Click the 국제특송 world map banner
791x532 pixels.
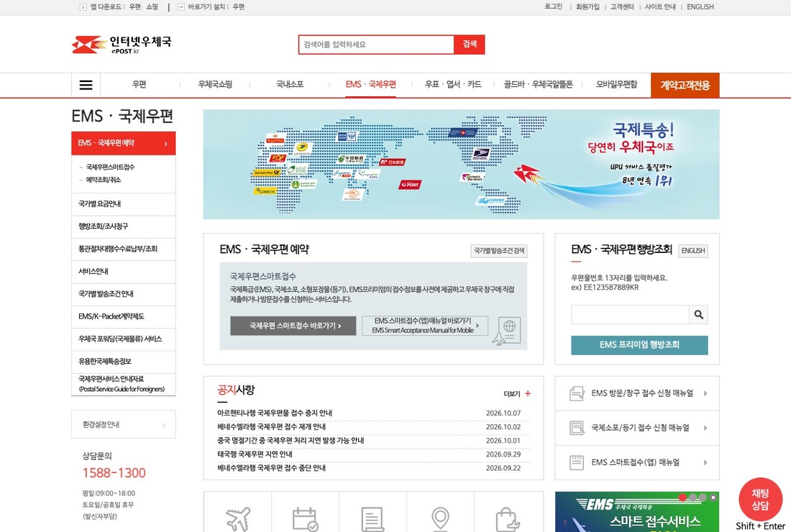pos(461,165)
